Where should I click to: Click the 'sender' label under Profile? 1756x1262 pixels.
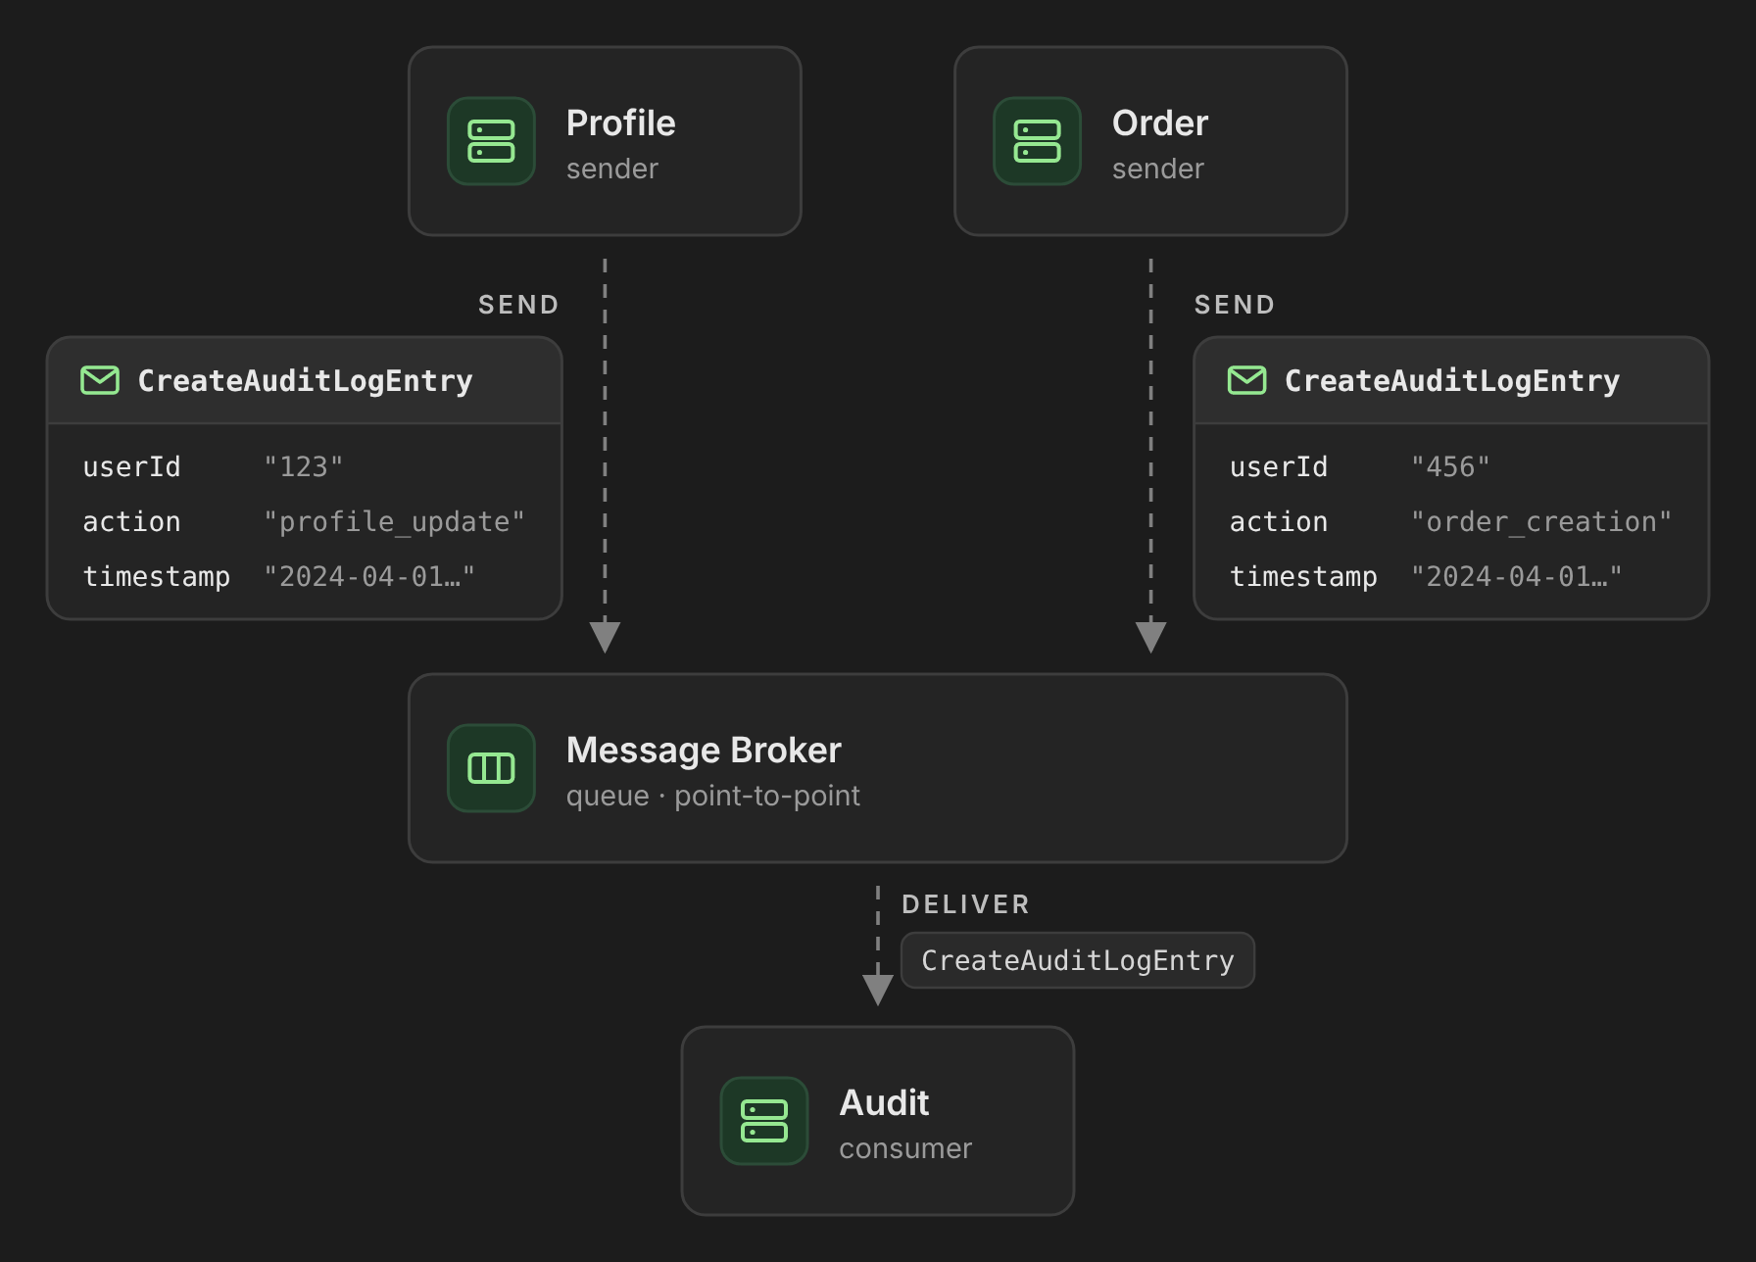(612, 169)
